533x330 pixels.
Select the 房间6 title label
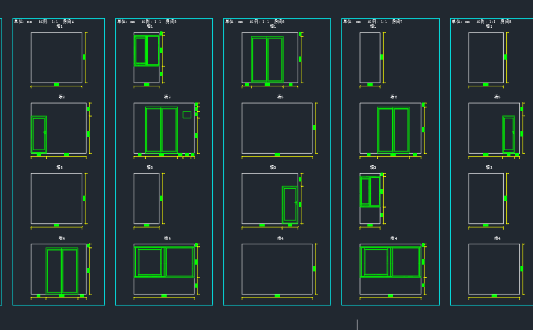[x=279, y=22]
